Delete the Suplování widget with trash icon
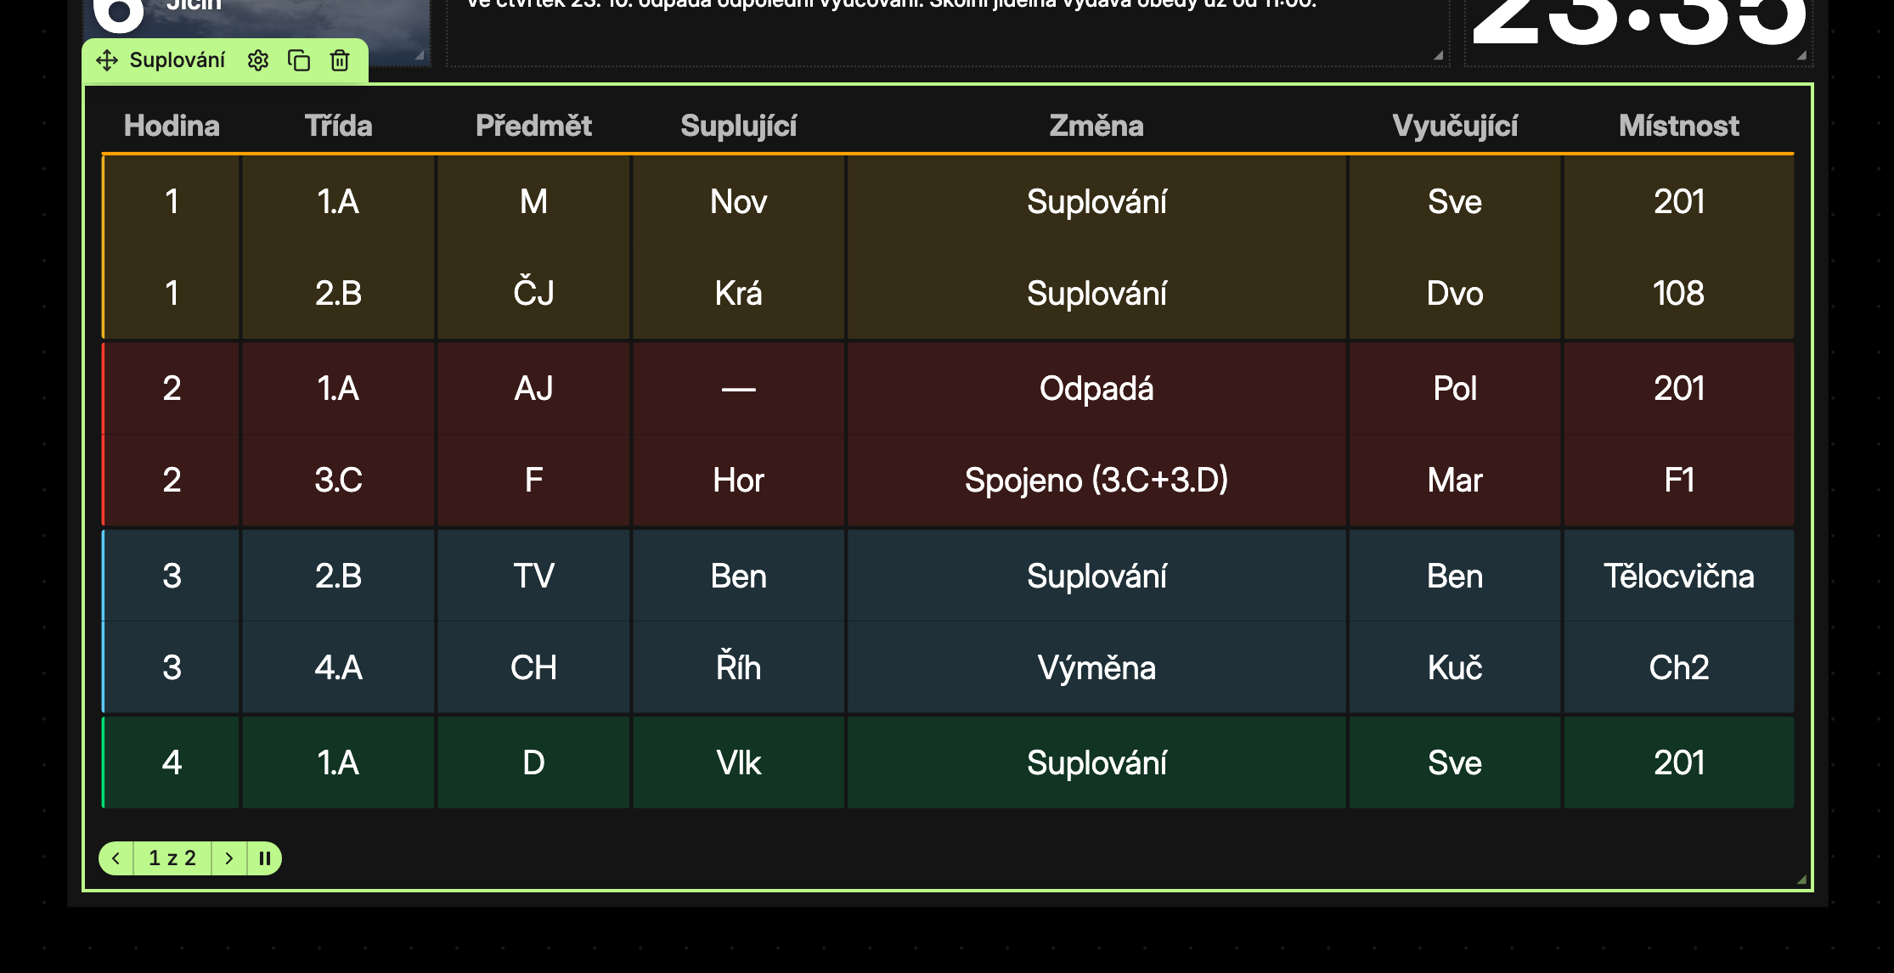 pos(340,60)
